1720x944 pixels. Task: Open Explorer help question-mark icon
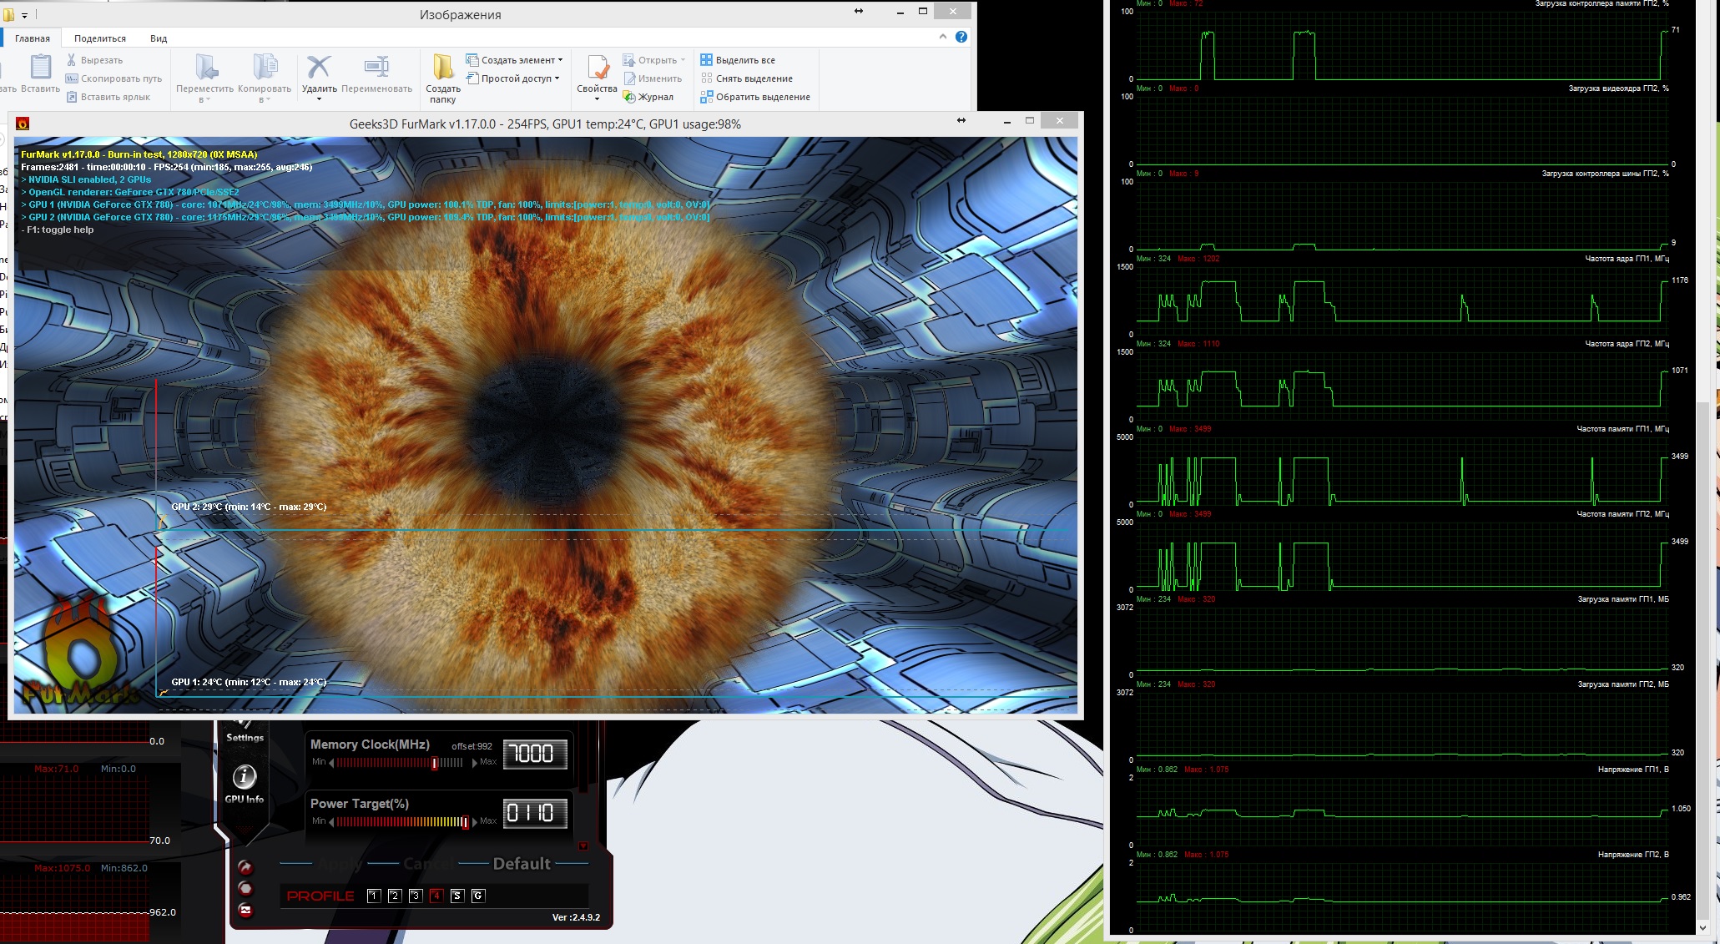961,37
